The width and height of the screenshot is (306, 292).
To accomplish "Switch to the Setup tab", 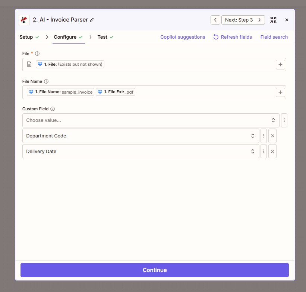I will [x=26, y=37].
